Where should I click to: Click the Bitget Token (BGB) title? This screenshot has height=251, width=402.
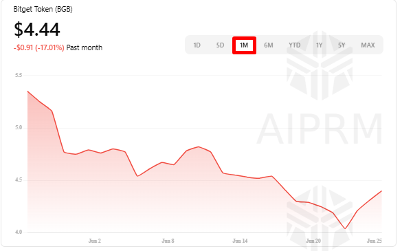[x=43, y=9]
